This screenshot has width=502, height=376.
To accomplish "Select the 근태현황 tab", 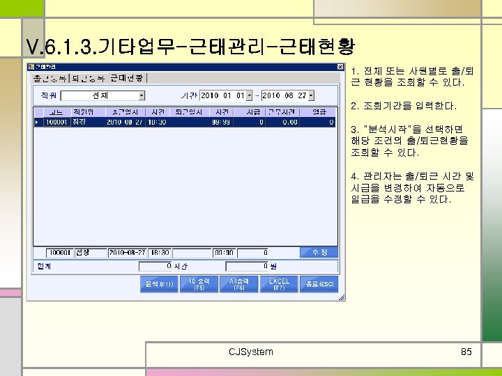I will (x=127, y=78).
